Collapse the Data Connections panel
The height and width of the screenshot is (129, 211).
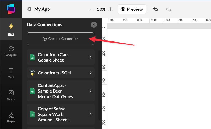94,25
